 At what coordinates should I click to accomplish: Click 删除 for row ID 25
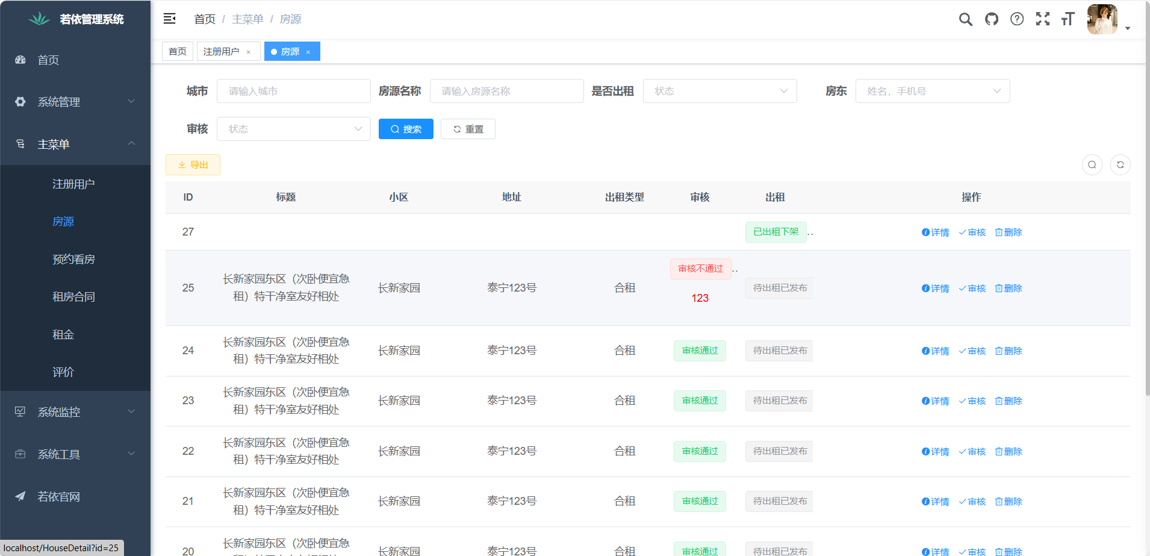tap(1009, 288)
